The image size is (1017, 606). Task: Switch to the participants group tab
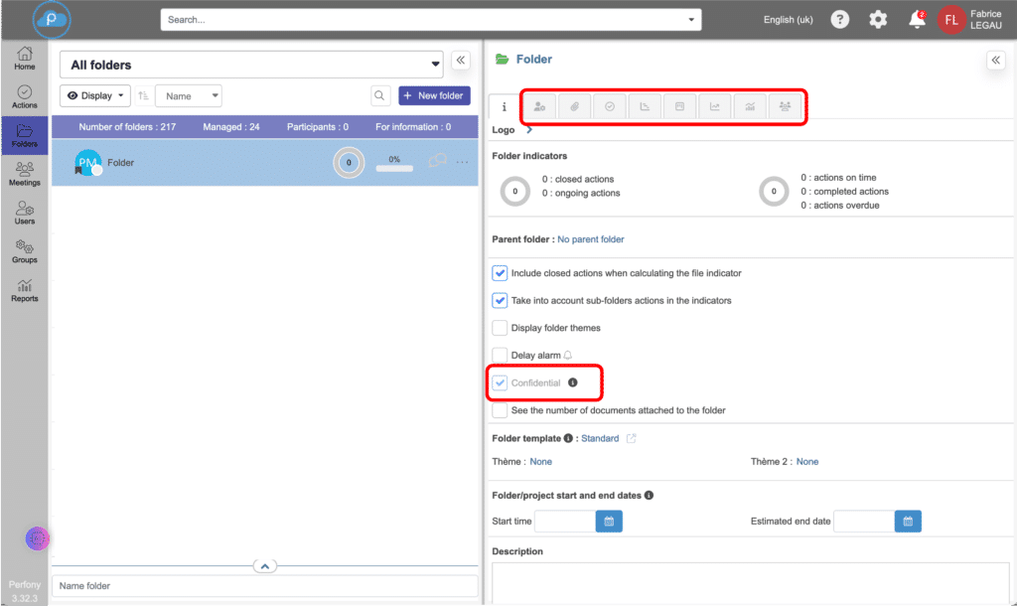785,106
